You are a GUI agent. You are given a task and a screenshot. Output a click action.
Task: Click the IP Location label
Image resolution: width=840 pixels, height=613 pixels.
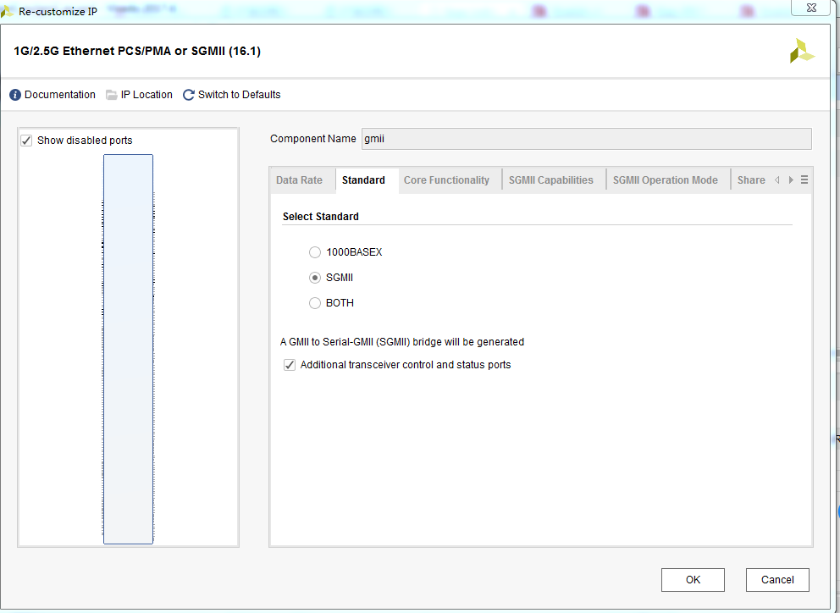(x=146, y=95)
